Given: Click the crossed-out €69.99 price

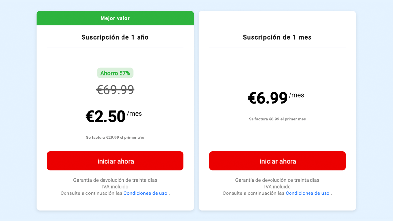Looking at the screenshot, I should click(x=115, y=90).
